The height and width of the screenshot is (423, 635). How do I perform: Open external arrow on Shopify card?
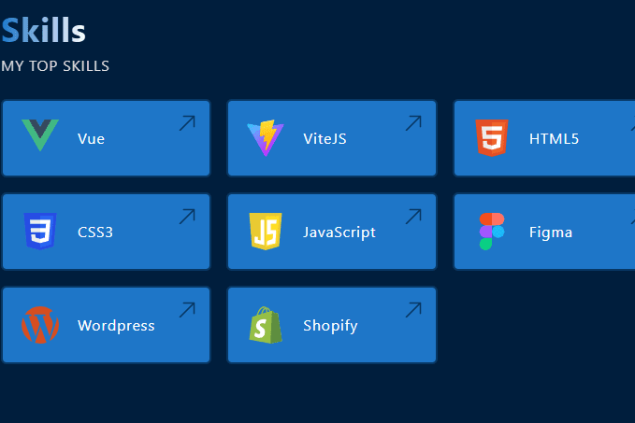413,310
